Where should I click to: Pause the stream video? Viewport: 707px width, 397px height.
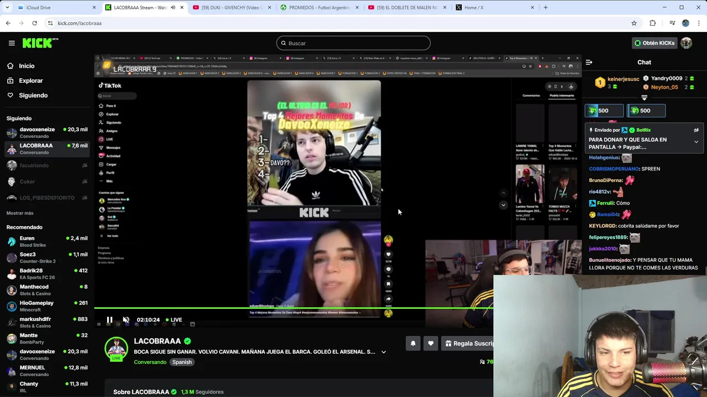109,320
